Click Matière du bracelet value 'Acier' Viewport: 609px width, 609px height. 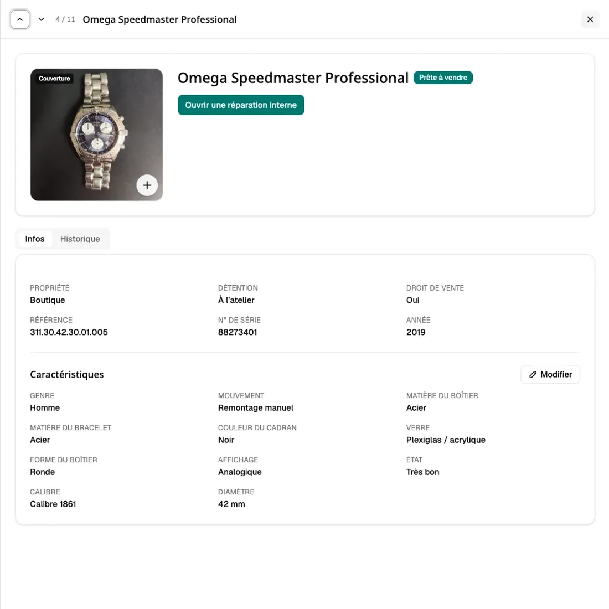click(x=40, y=440)
